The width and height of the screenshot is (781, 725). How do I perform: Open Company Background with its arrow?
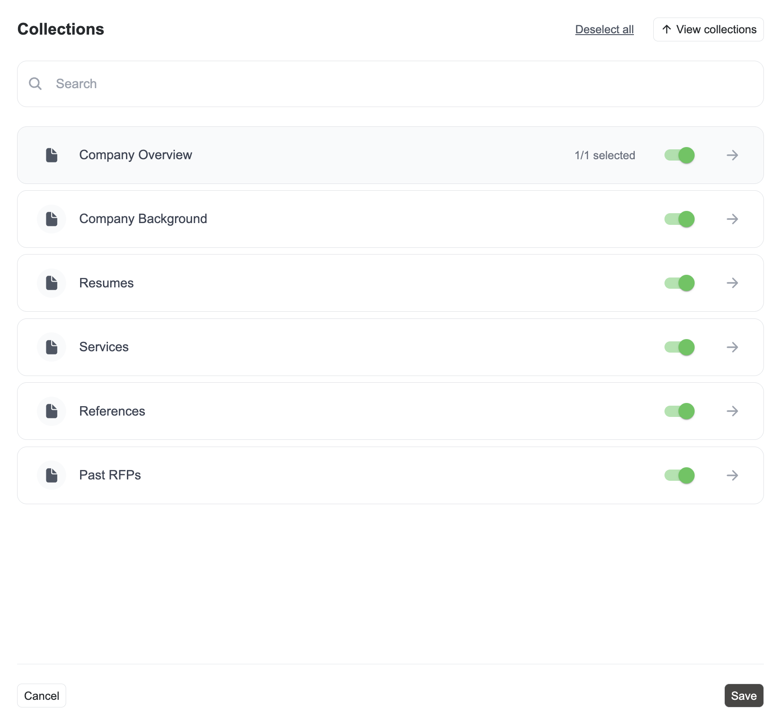click(x=732, y=219)
